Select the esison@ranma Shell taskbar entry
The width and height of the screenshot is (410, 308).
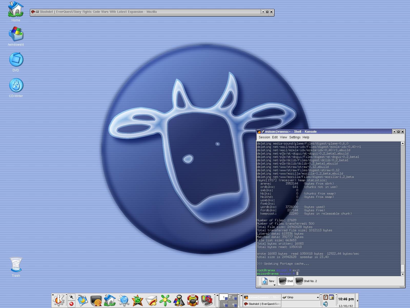262,297
